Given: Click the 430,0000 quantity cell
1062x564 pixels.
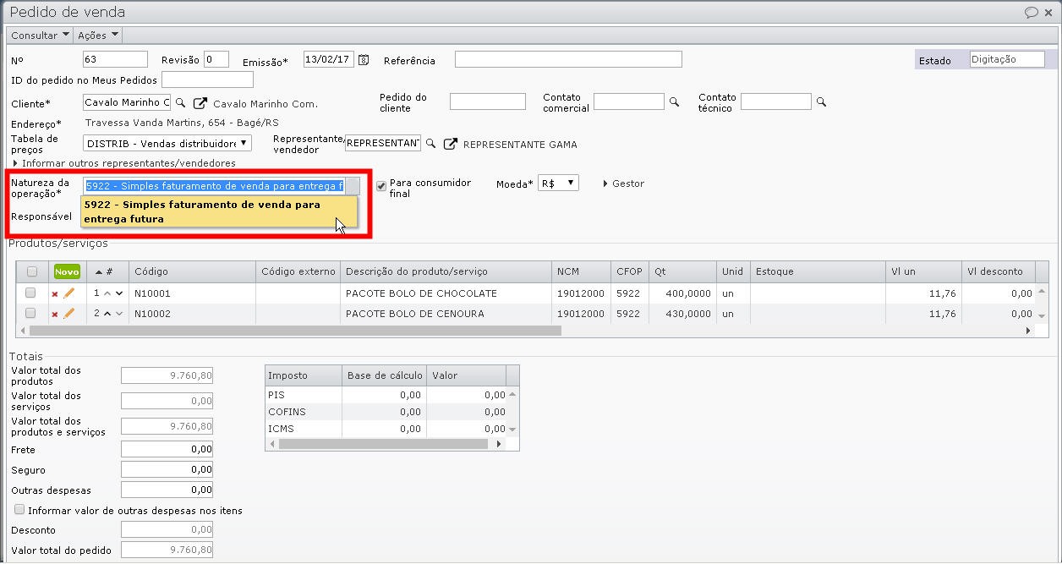Looking at the screenshot, I should [x=682, y=314].
